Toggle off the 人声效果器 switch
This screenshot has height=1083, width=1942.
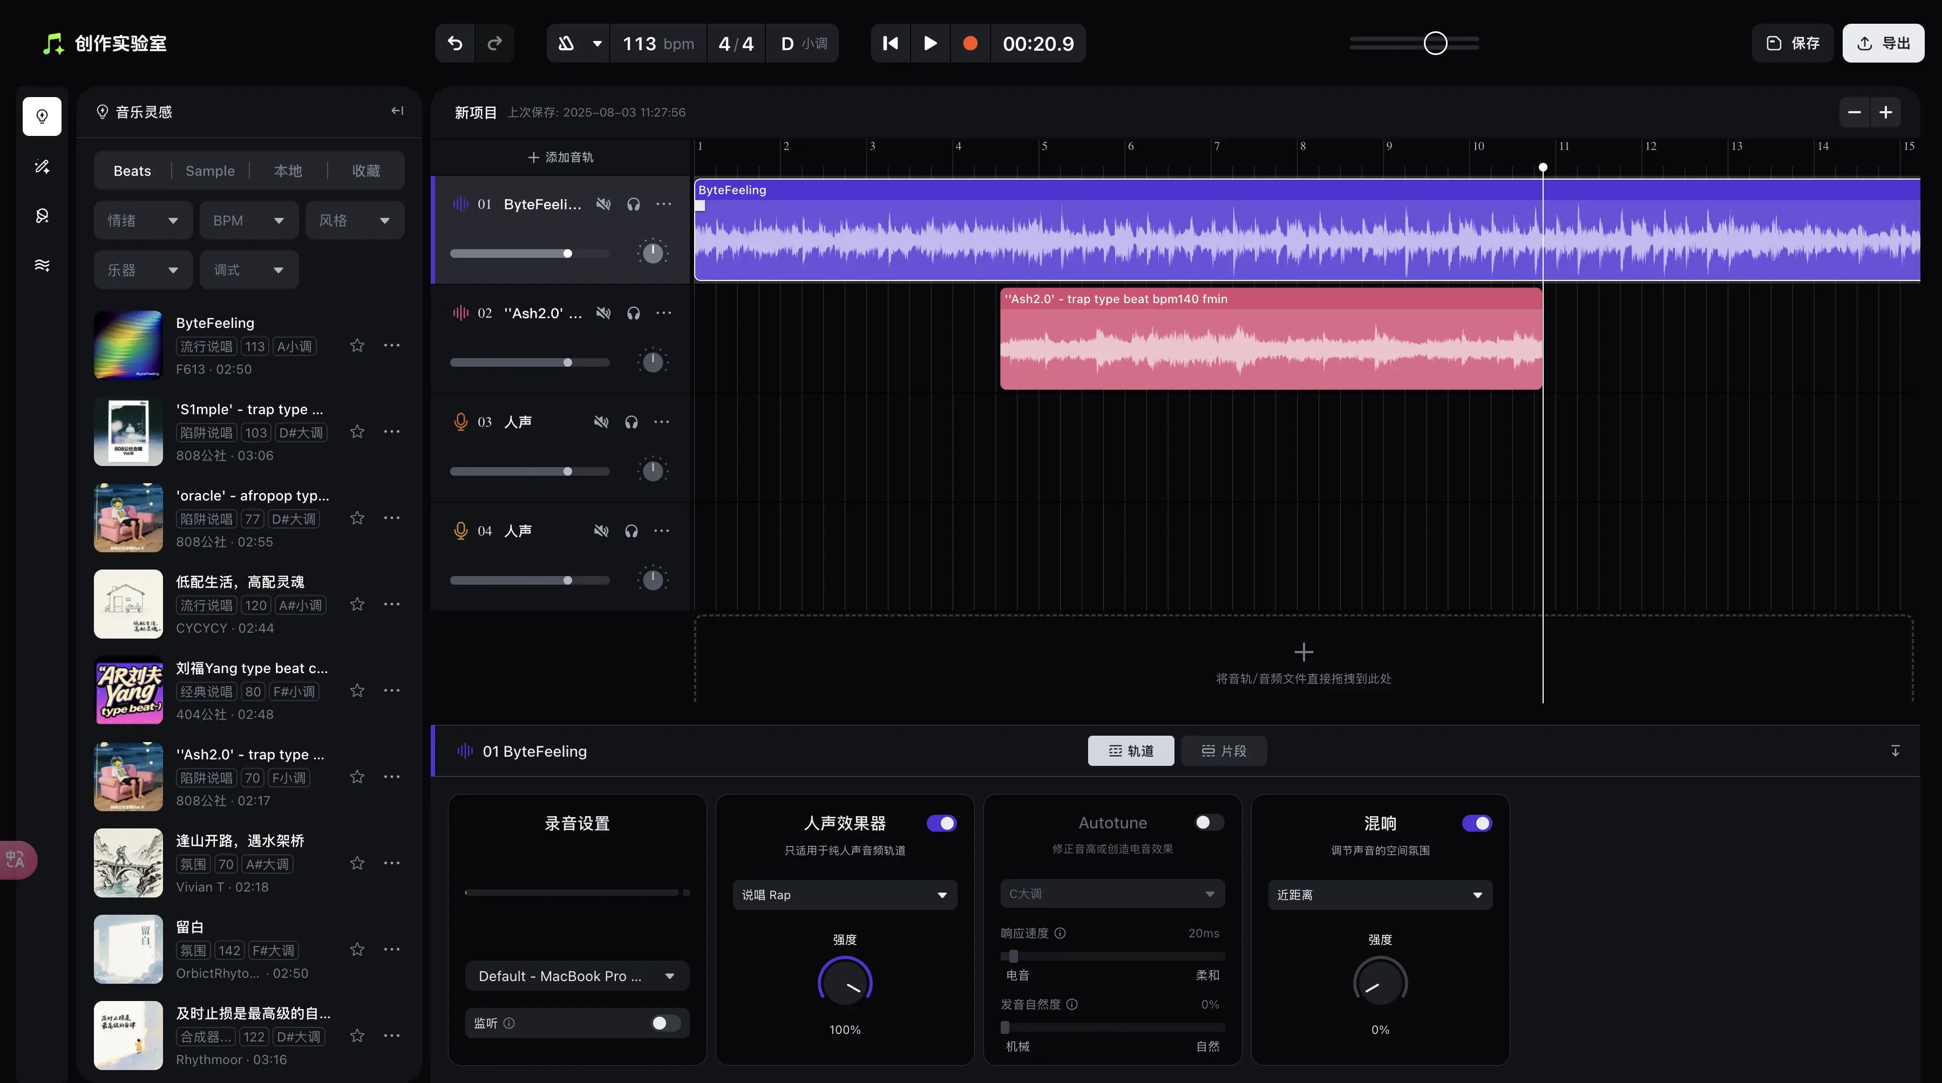pyautogui.click(x=942, y=823)
